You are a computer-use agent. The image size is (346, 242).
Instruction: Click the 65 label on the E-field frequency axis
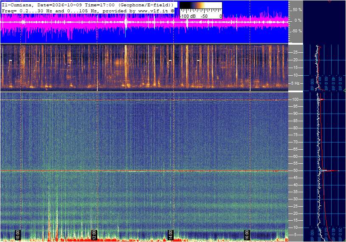tap(295, 149)
